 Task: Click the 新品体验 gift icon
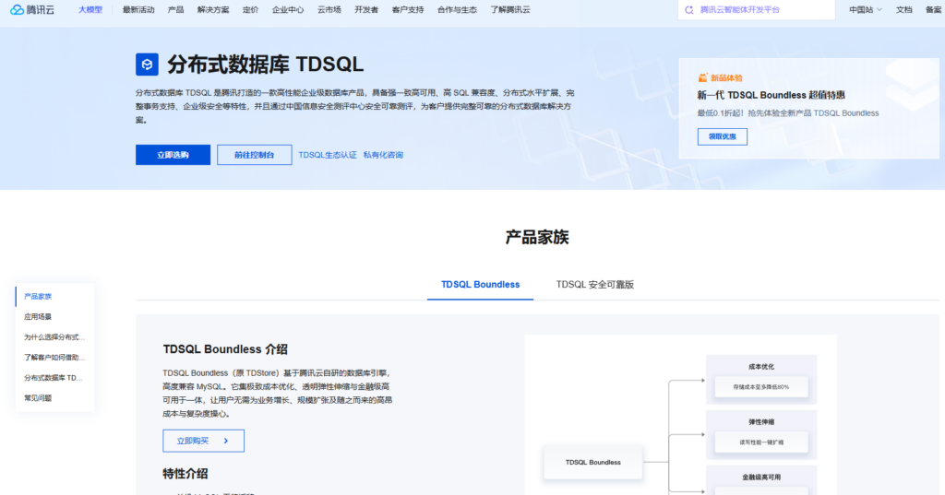pos(702,77)
